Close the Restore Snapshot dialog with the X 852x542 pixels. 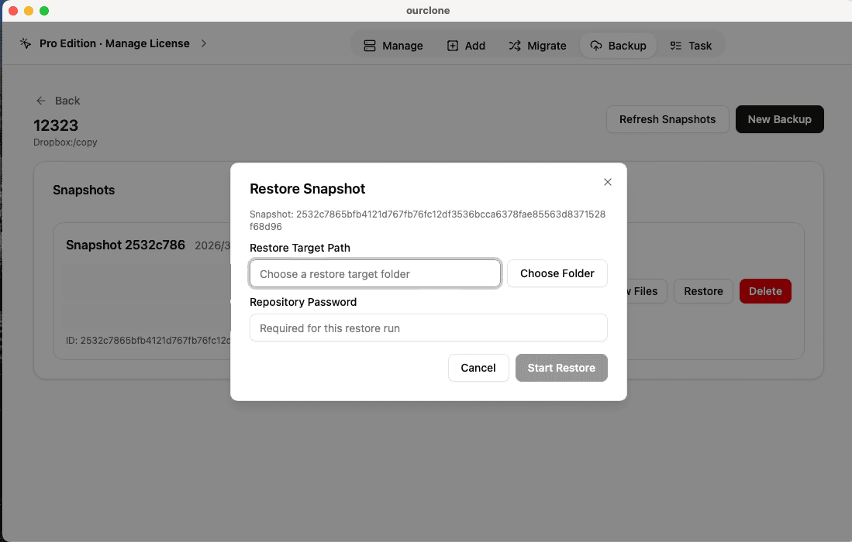point(608,182)
